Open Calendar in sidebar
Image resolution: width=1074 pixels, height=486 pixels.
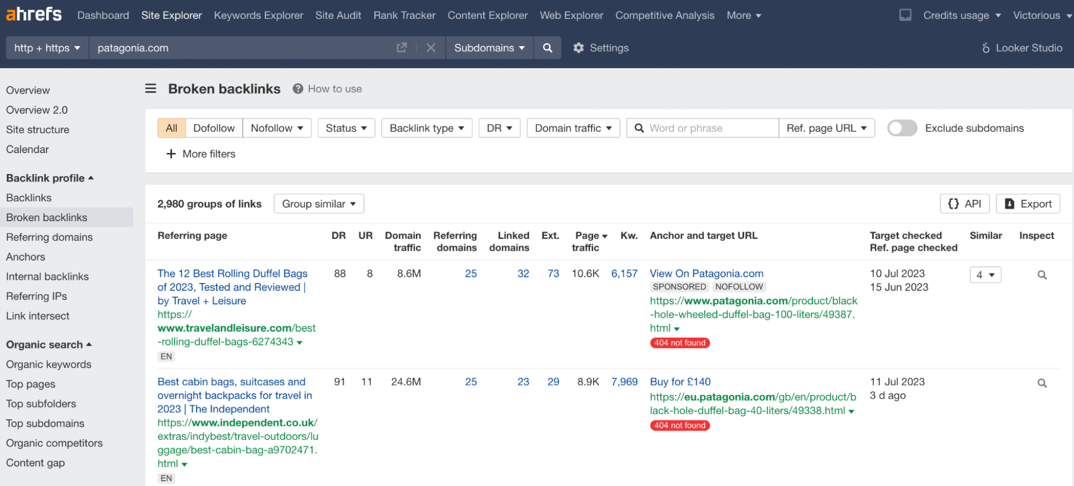pyautogui.click(x=27, y=149)
